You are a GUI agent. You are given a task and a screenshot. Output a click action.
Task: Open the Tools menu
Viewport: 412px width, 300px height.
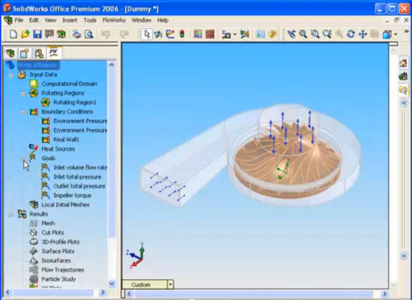[x=90, y=20]
